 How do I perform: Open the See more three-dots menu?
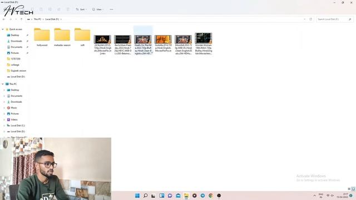tap(111, 9)
